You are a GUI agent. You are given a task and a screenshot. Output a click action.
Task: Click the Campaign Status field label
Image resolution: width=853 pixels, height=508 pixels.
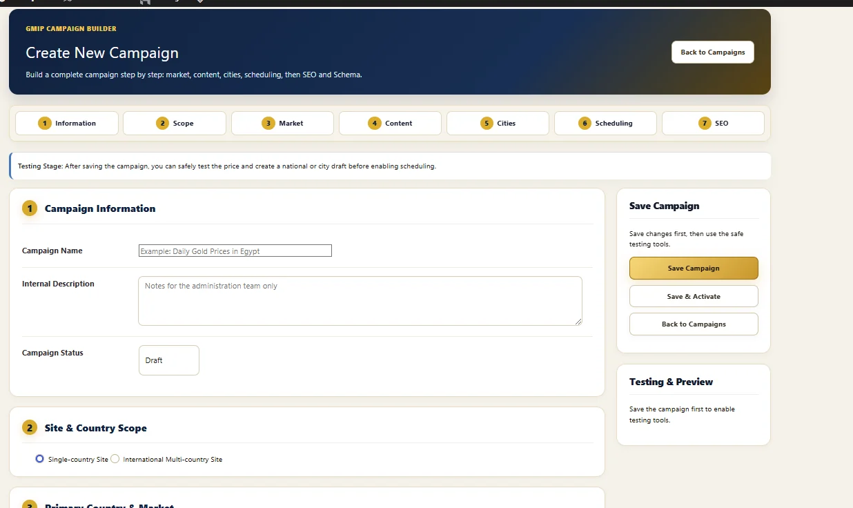tap(52, 353)
